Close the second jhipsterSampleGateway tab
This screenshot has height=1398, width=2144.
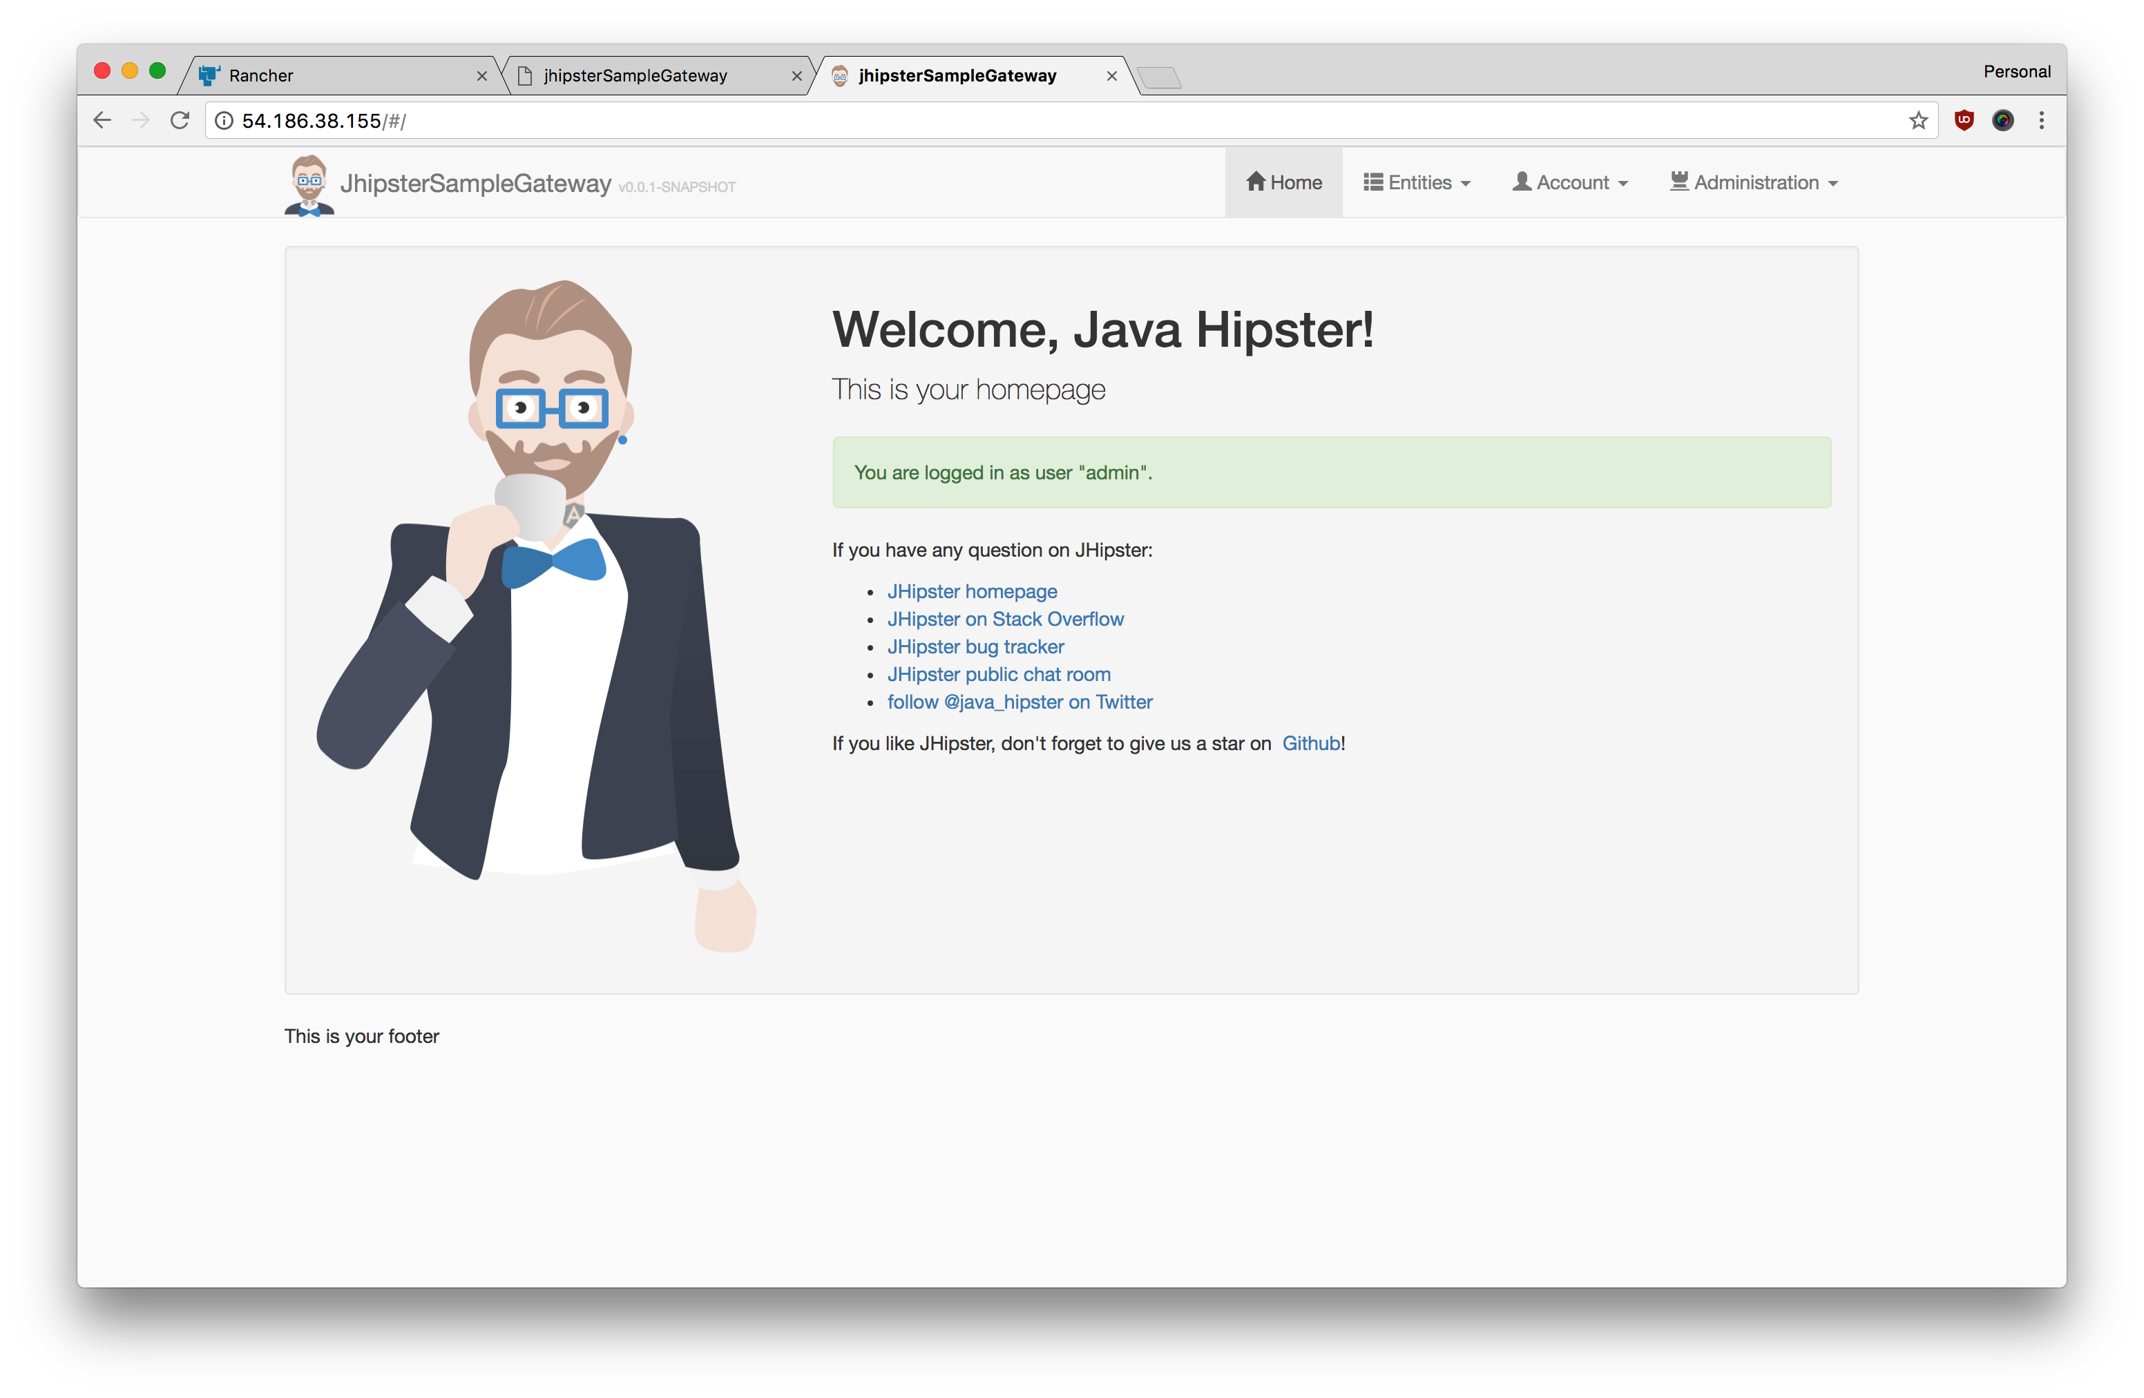point(796,76)
